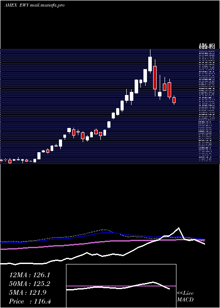This screenshot has width=220, height=308.
Task: Click the 5MA : 121.9 value
Action: [x=28, y=293]
